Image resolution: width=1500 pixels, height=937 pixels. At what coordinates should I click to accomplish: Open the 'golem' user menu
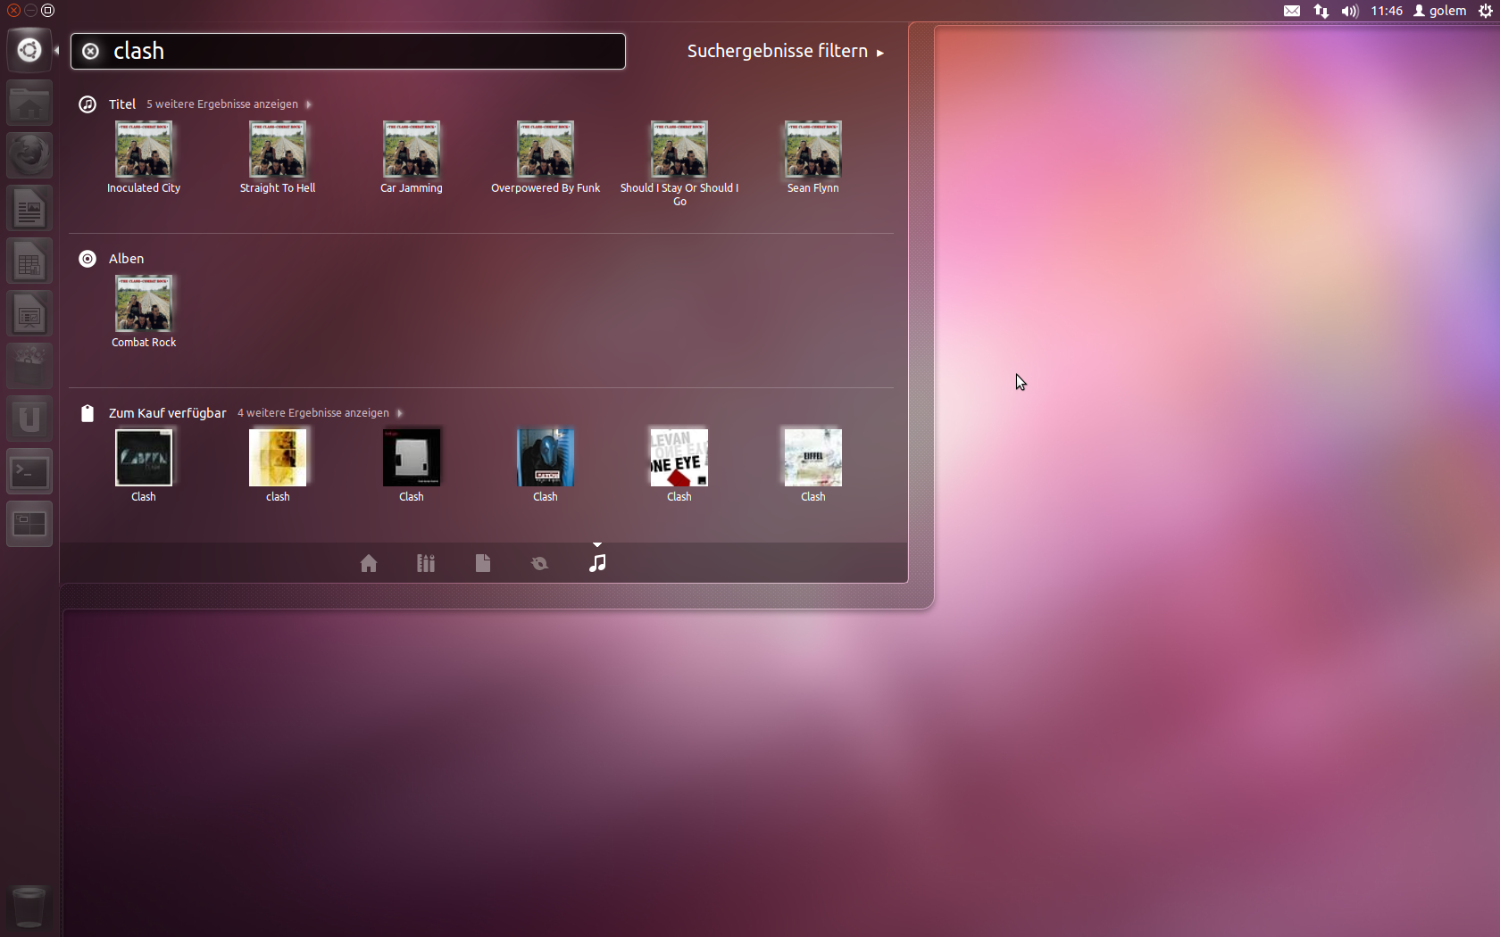[x=1439, y=11]
